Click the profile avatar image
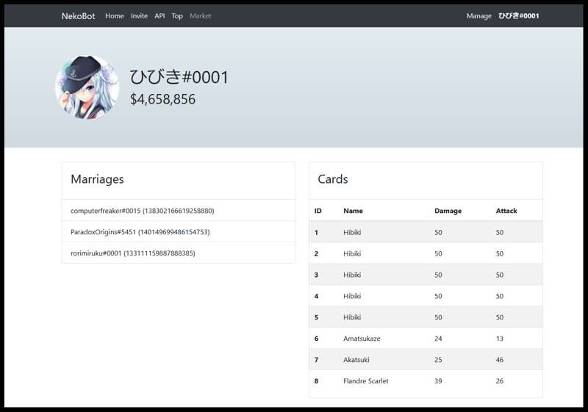The image size is (588, 412). pyautogui.click(x=87, y=88)
